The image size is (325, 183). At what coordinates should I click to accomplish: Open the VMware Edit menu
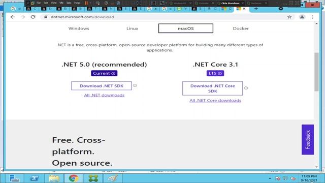46,3
